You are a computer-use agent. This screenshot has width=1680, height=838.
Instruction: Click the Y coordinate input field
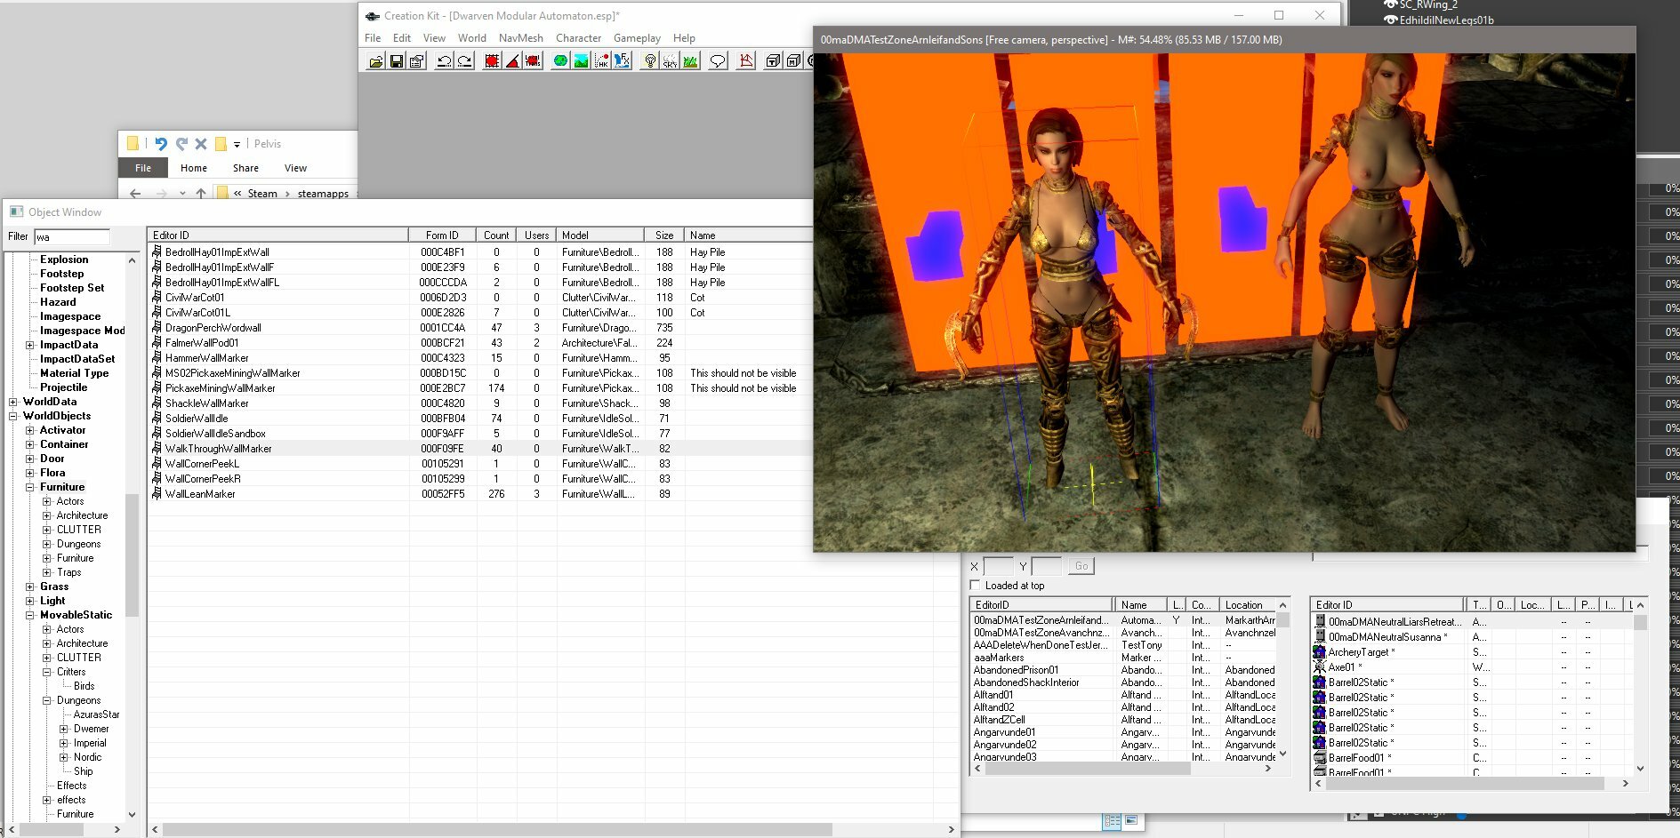tap(1047, 566)
